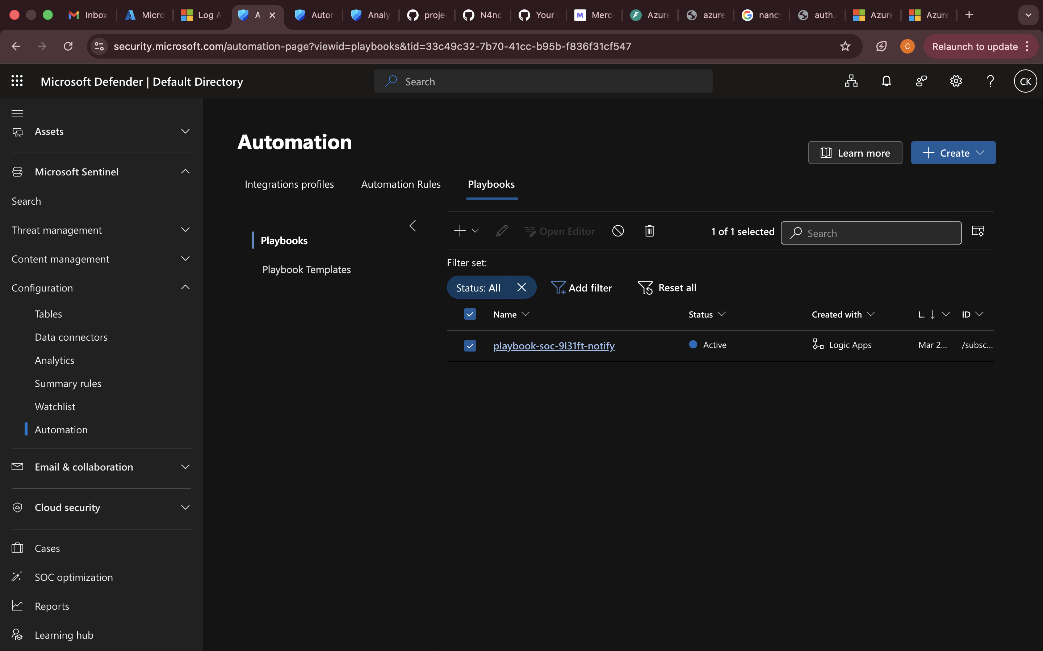The width and height of the screenshot is (1043, 651).
Task: Open the Defender settings gear
Action: coord(955,81)
